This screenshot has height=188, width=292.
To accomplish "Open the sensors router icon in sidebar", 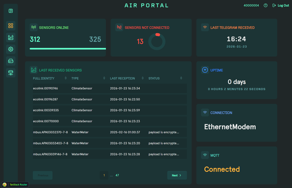I will [11, 37].
